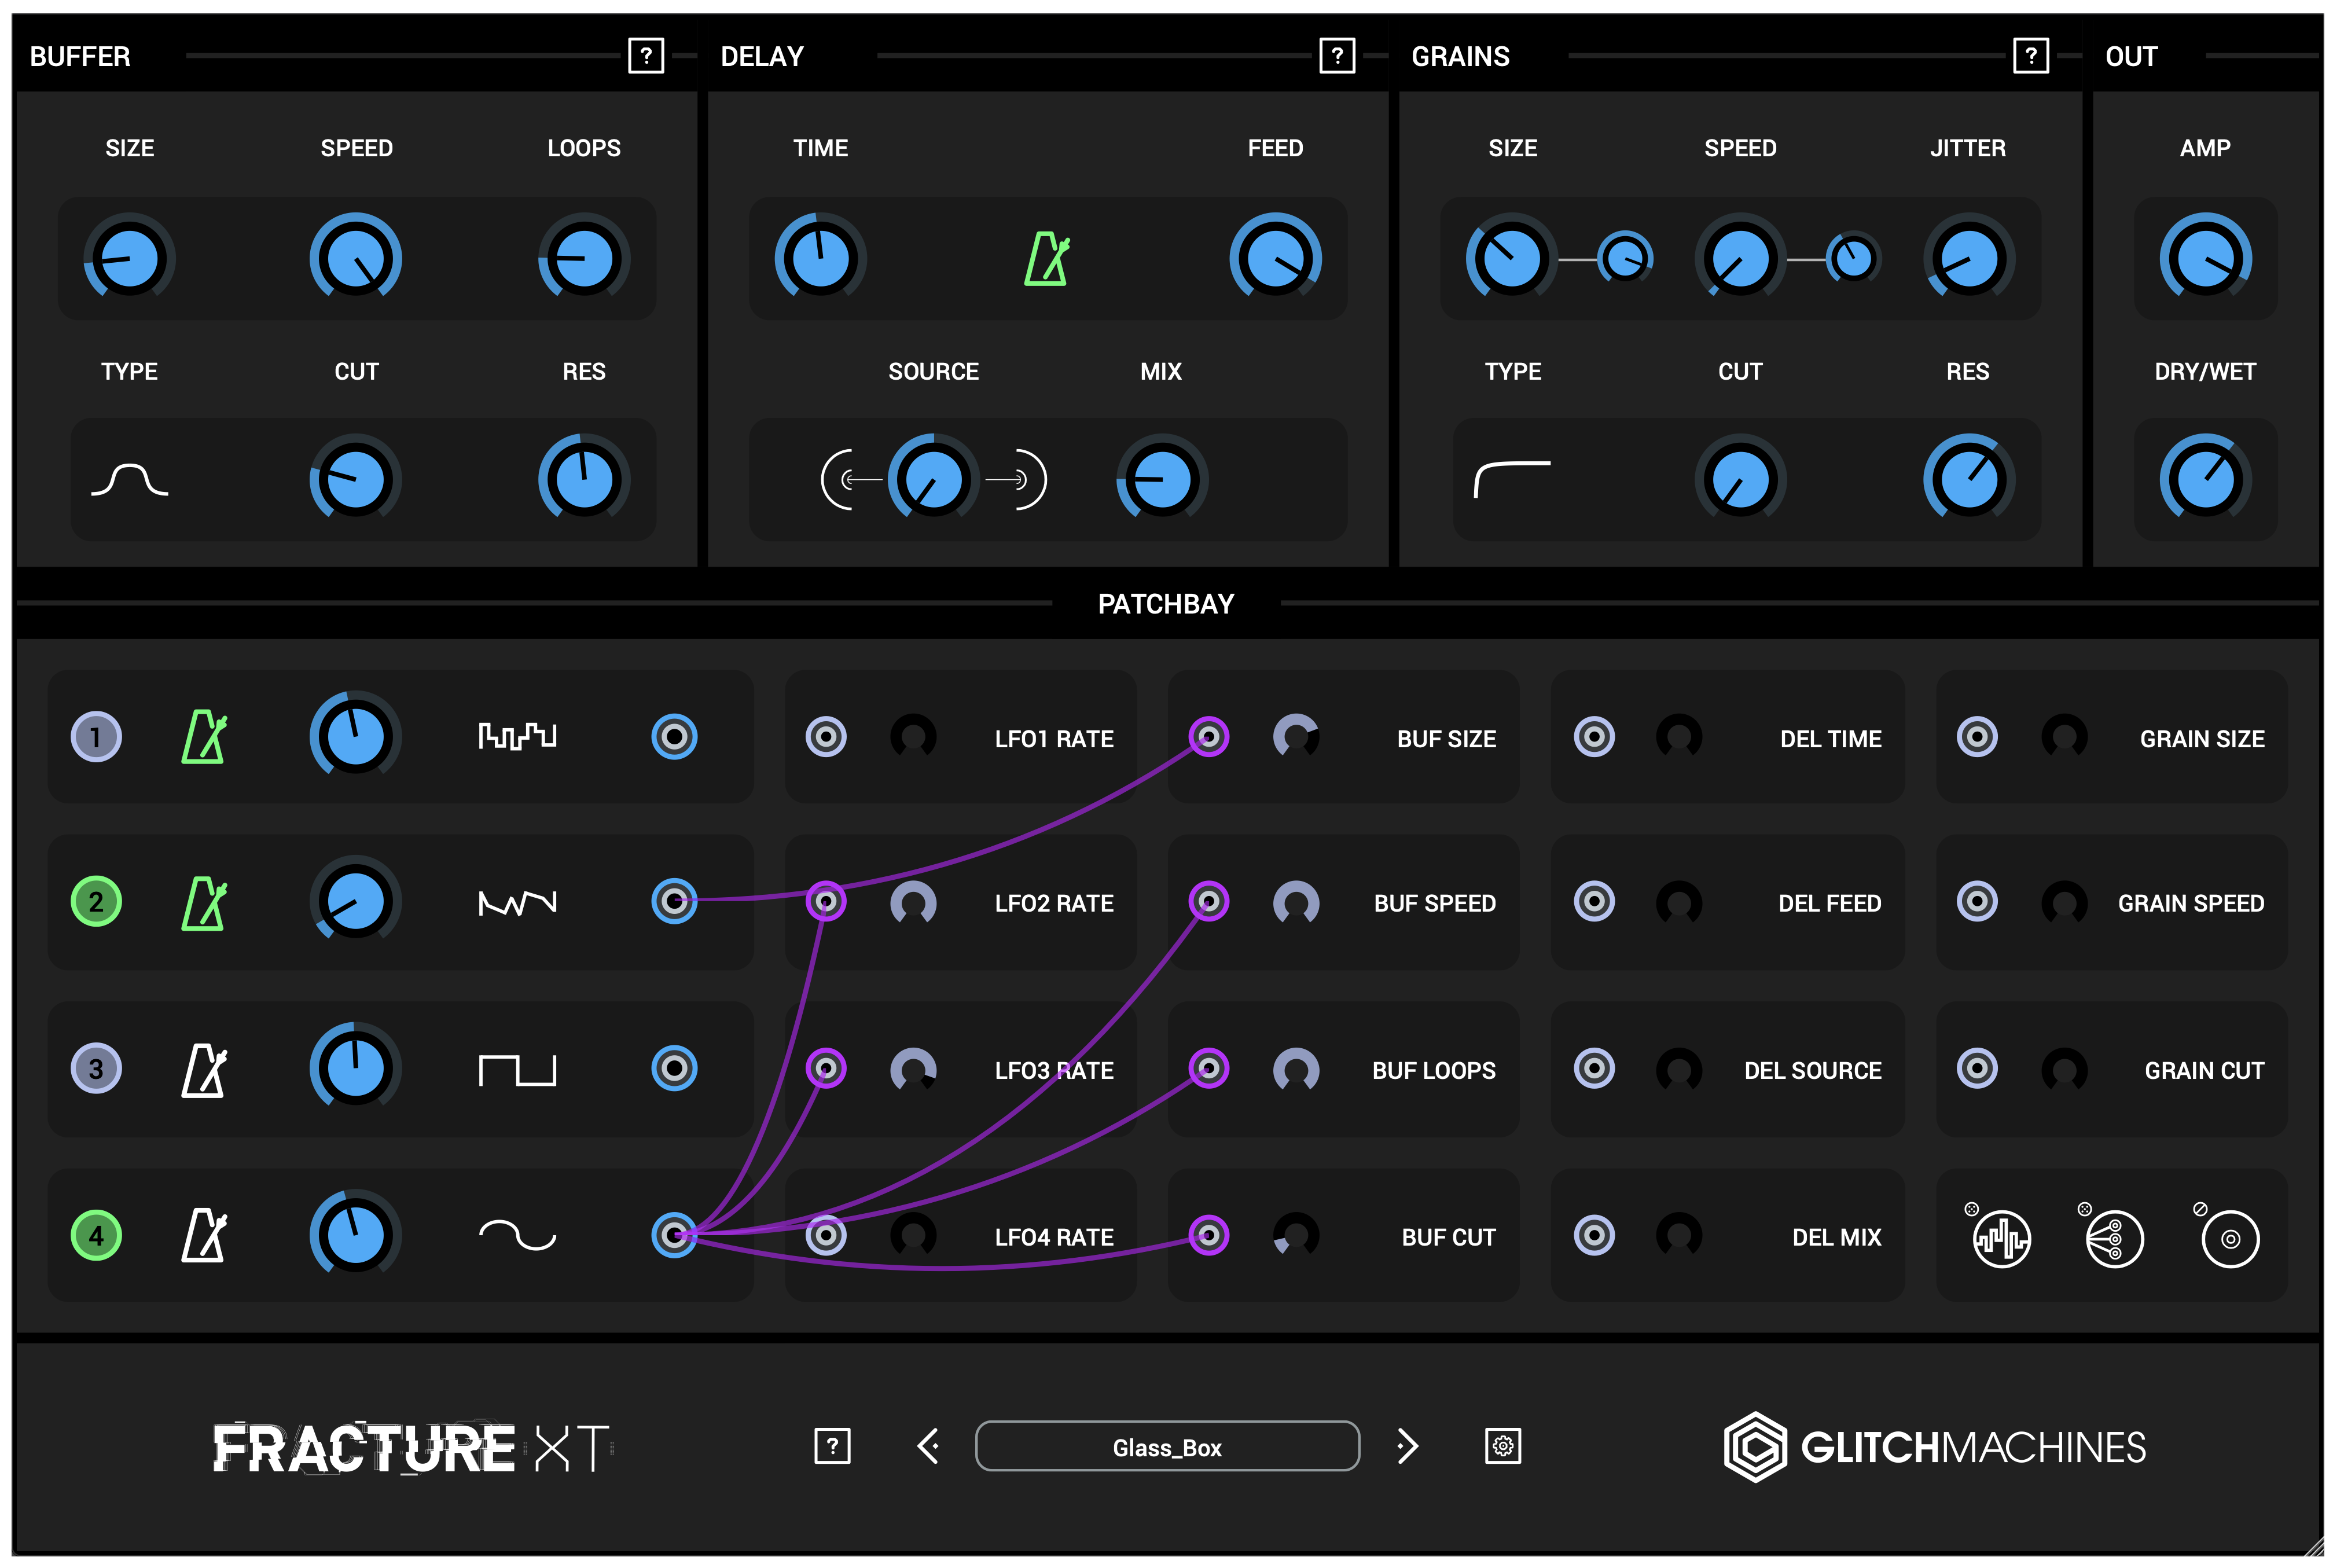Image resolution: width=2333 pixels, height=1568 pixels.
Task: Click the patch cable randomize icon
Action: (2113, 1238)
